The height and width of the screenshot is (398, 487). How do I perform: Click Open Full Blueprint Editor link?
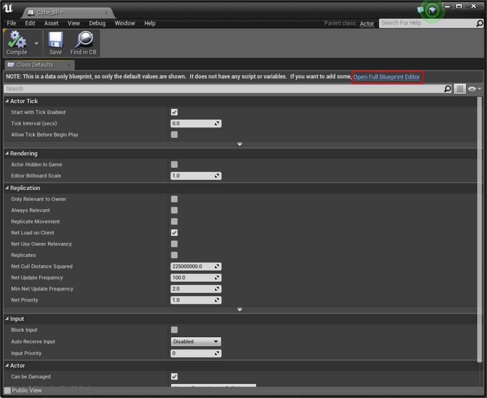click(x=387, y=77)
